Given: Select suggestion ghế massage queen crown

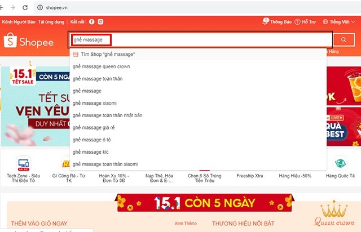Looking at the screenshot, I should click(198, 66).
